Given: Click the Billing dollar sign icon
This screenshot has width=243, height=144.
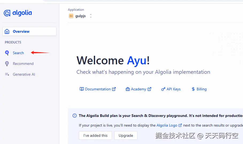Looking at the screenshot, I should tap(193, 89).
